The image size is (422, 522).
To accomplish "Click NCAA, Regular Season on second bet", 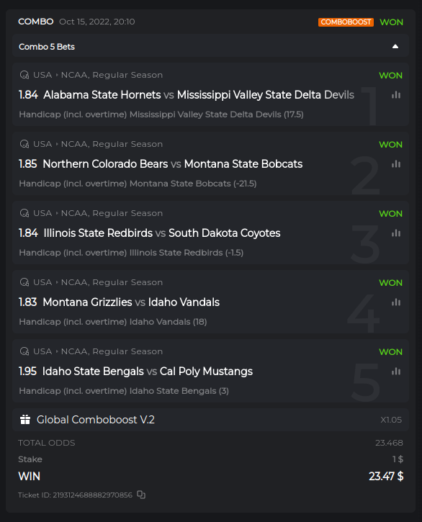I will (x=112, y=144).
